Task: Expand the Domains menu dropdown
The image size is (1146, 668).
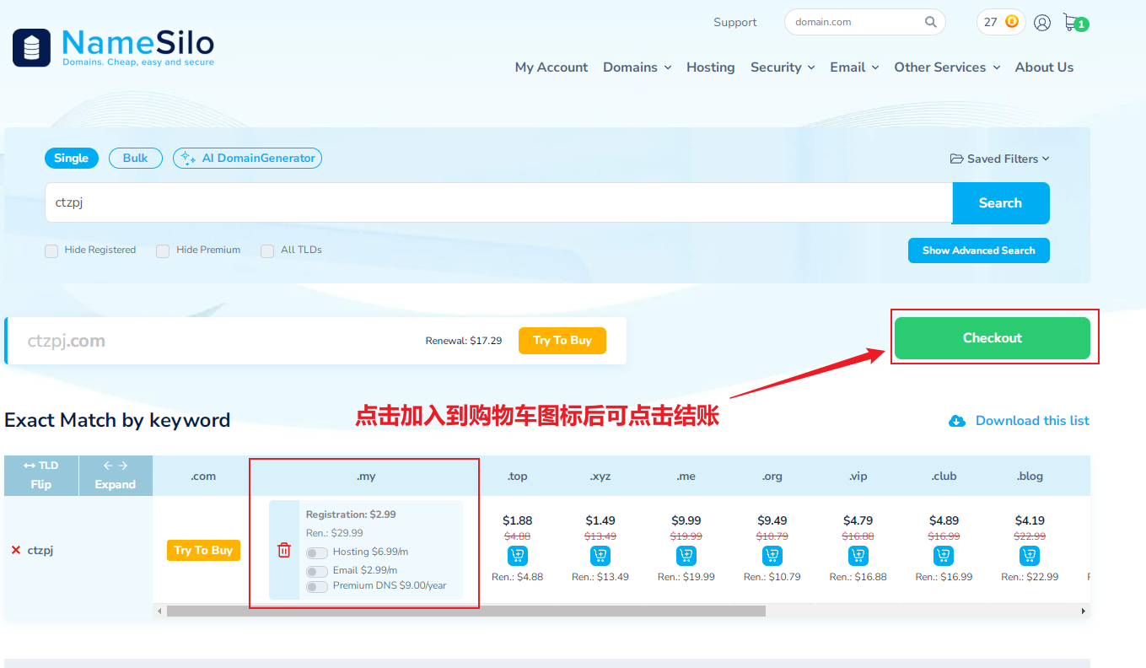Action: 637,67
